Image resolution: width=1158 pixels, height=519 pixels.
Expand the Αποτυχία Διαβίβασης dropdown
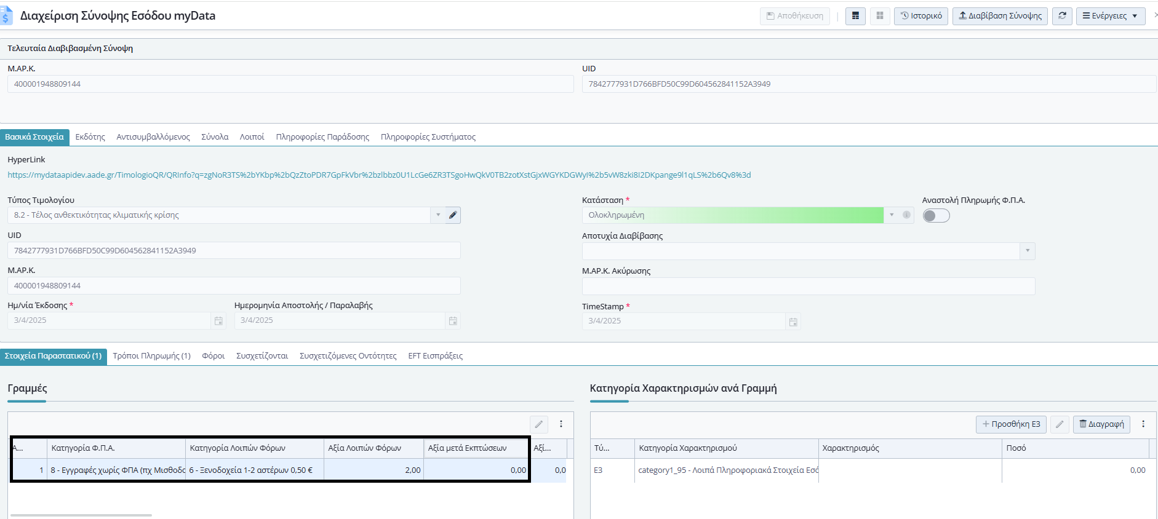tap(1028, 251)
